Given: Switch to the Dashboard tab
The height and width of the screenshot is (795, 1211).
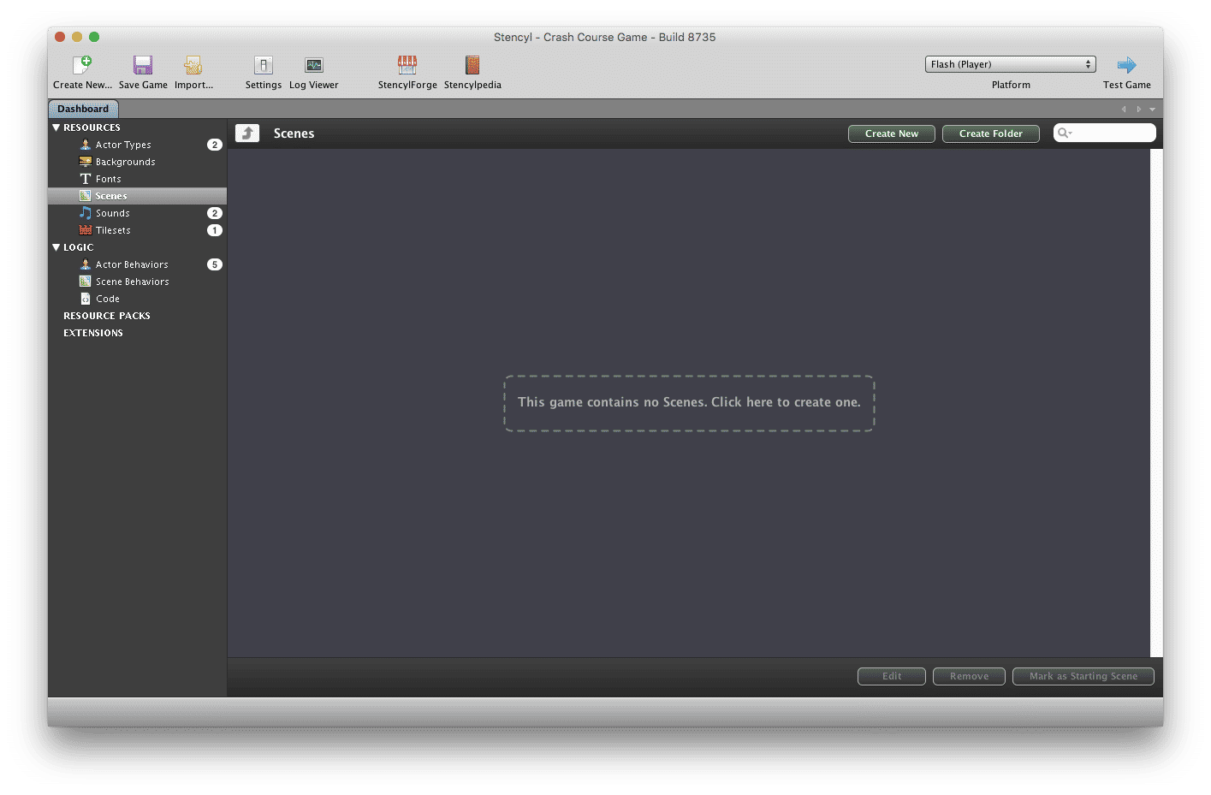Looking at the screenshot, I should coord(83,109).
